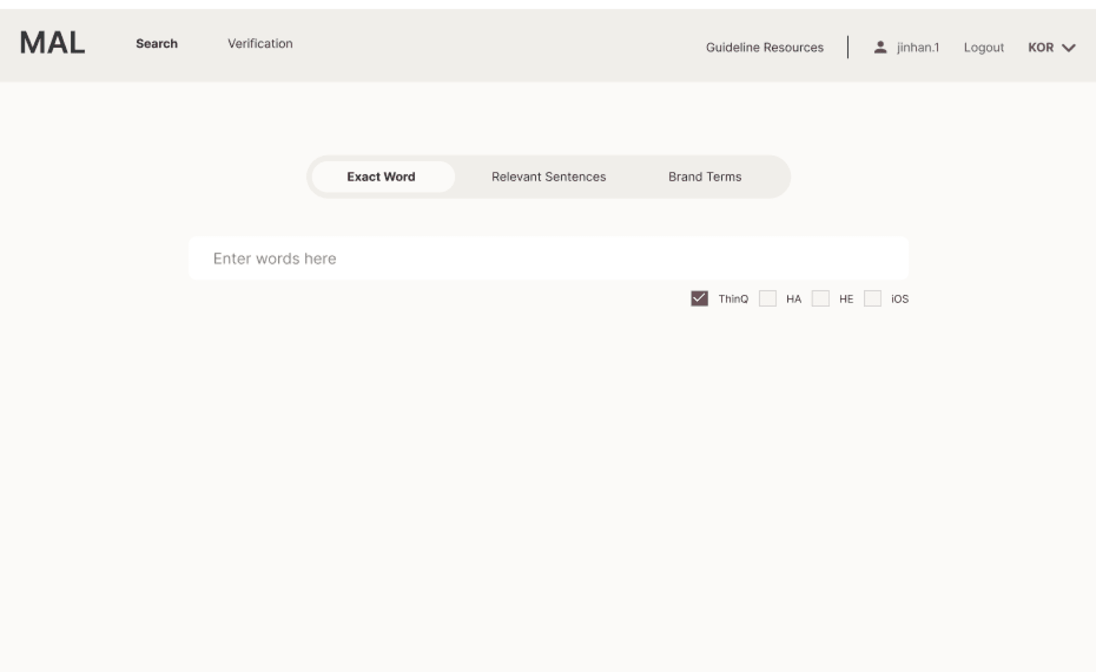Click the MAL logo
The height and width of the screenshot is (672, 1096).
point(52,43)
